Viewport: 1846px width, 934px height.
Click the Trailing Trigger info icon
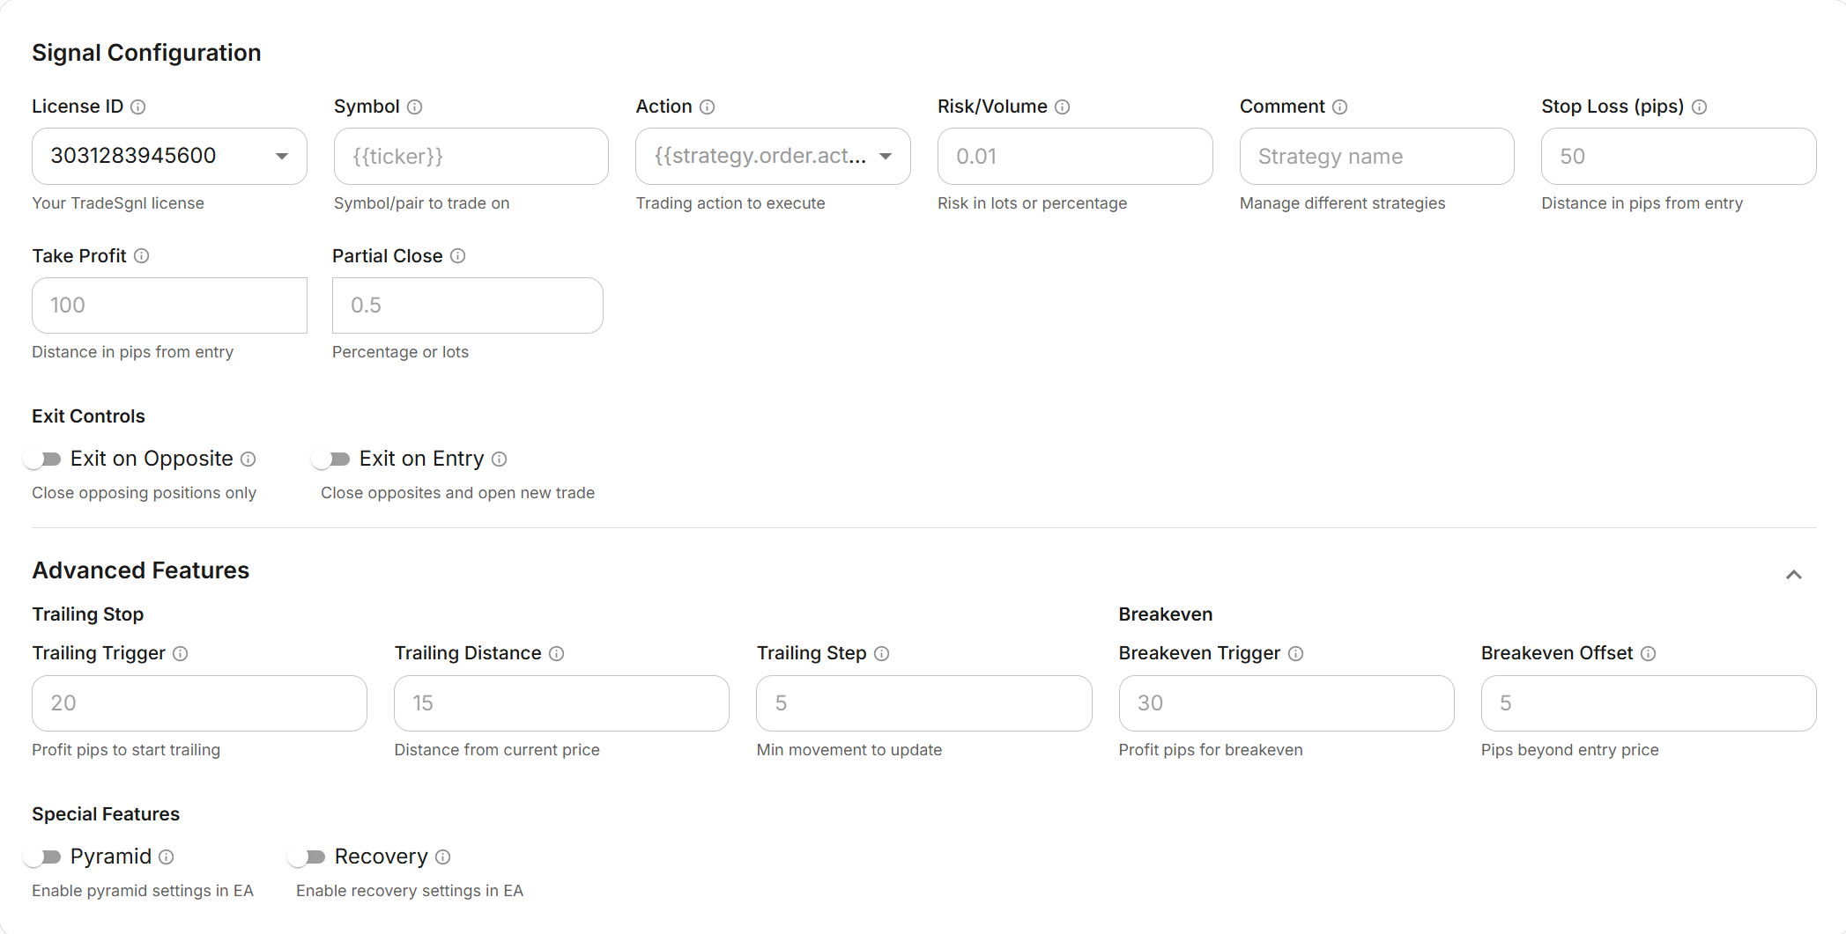pos(182,654)
